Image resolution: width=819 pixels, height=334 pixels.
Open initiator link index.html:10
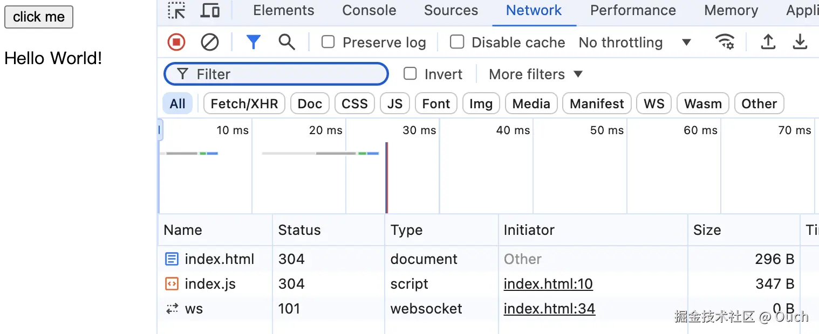point(548,283)
